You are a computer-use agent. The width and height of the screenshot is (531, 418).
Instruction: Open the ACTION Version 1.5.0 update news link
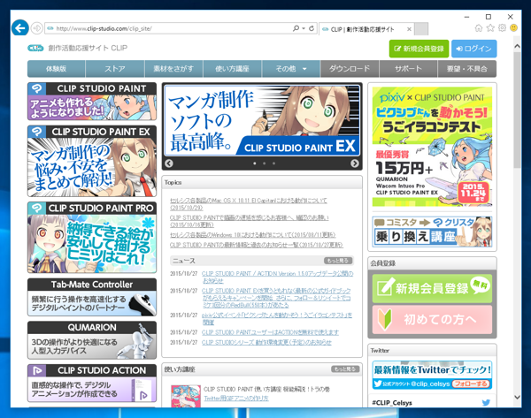[x=277, y=277]
